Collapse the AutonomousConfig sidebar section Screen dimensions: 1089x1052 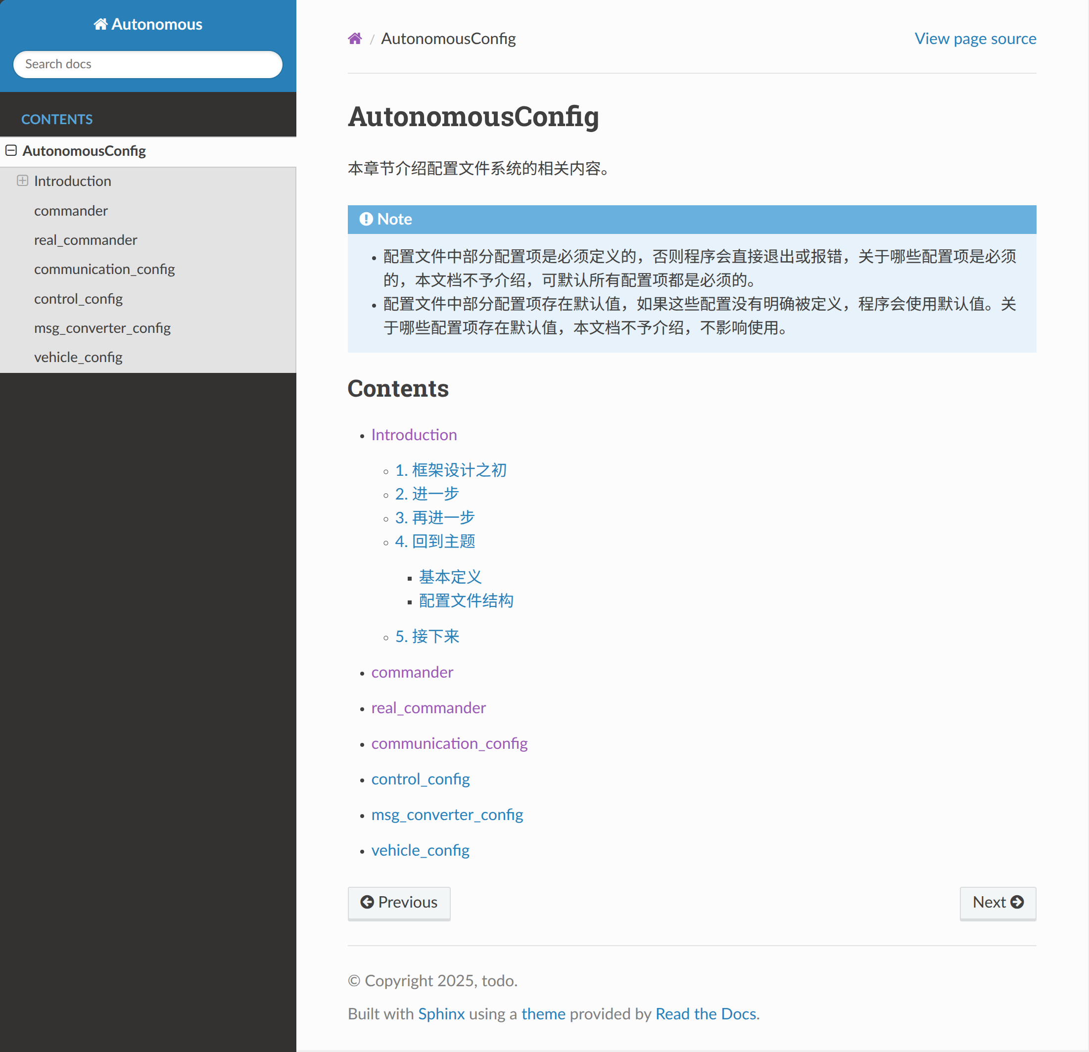[11, 150]
